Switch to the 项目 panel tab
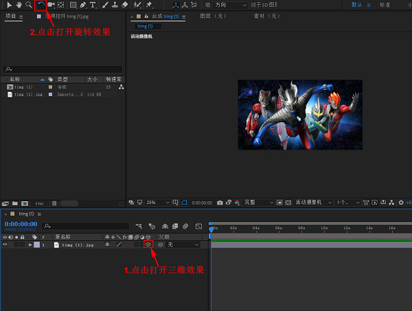This screenshot has width=412, height=311. point(11,15)
